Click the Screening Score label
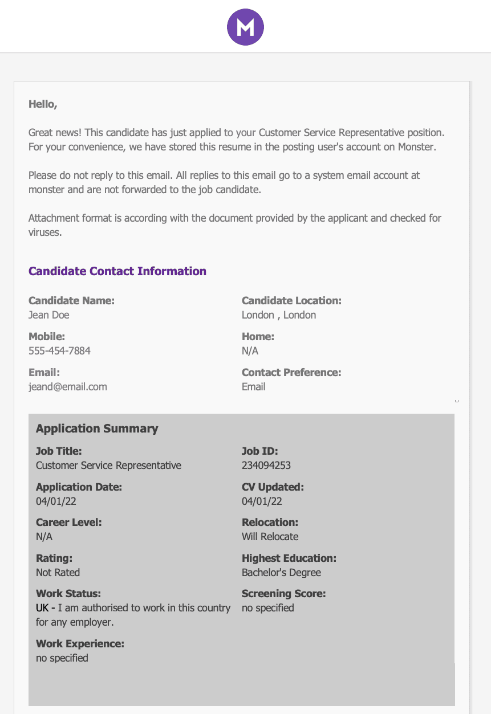This screenshot has width=491, height=714. coord(283,594)
